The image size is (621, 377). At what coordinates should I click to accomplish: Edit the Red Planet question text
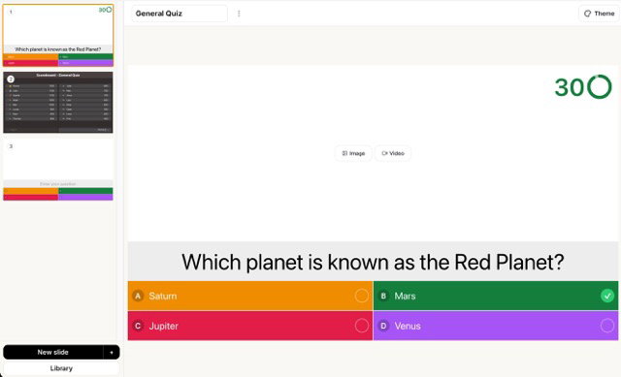click(x=373, y=262)
